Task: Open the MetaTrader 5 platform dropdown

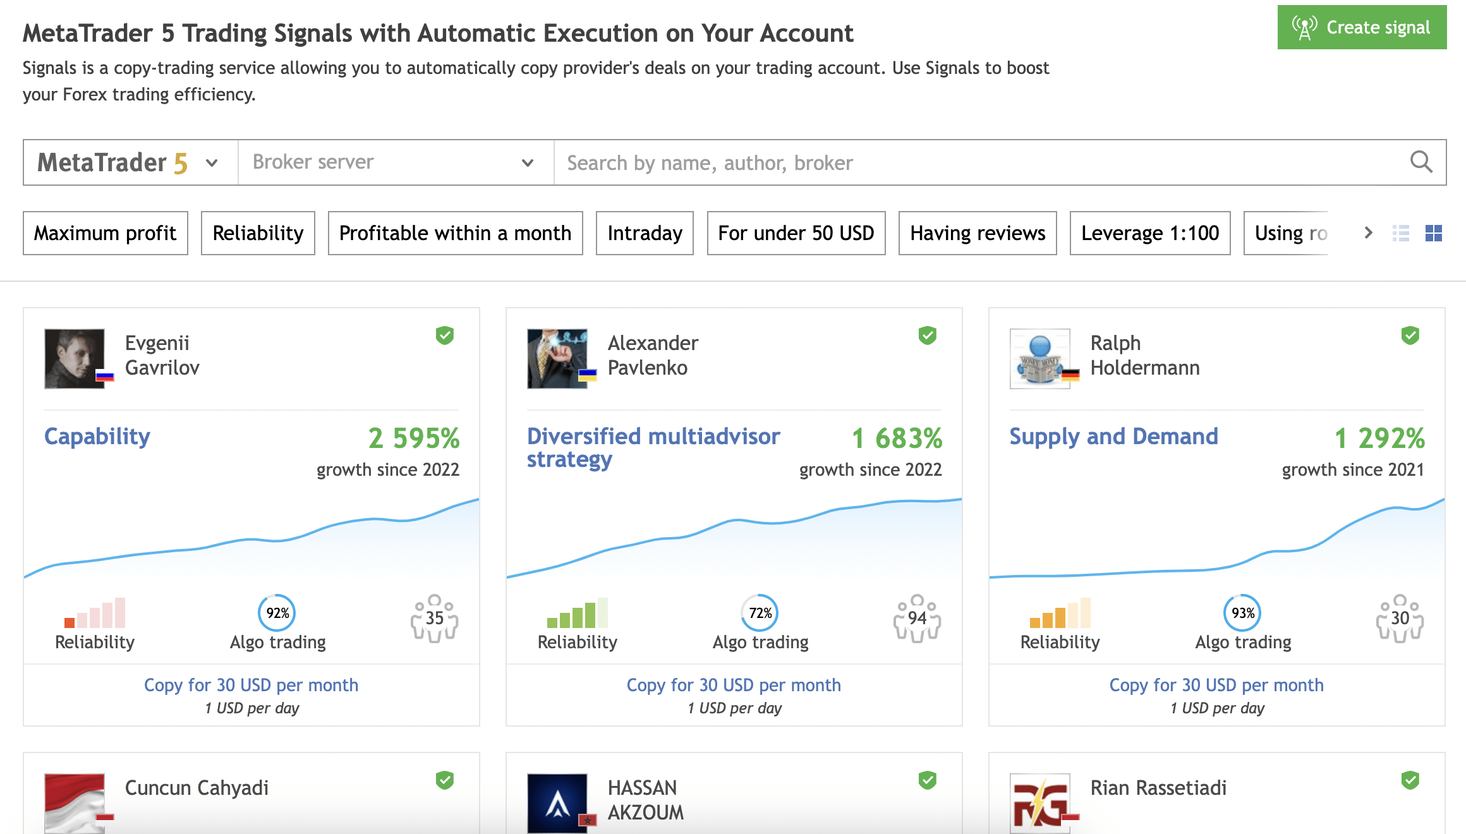Action: click(130, 162)
